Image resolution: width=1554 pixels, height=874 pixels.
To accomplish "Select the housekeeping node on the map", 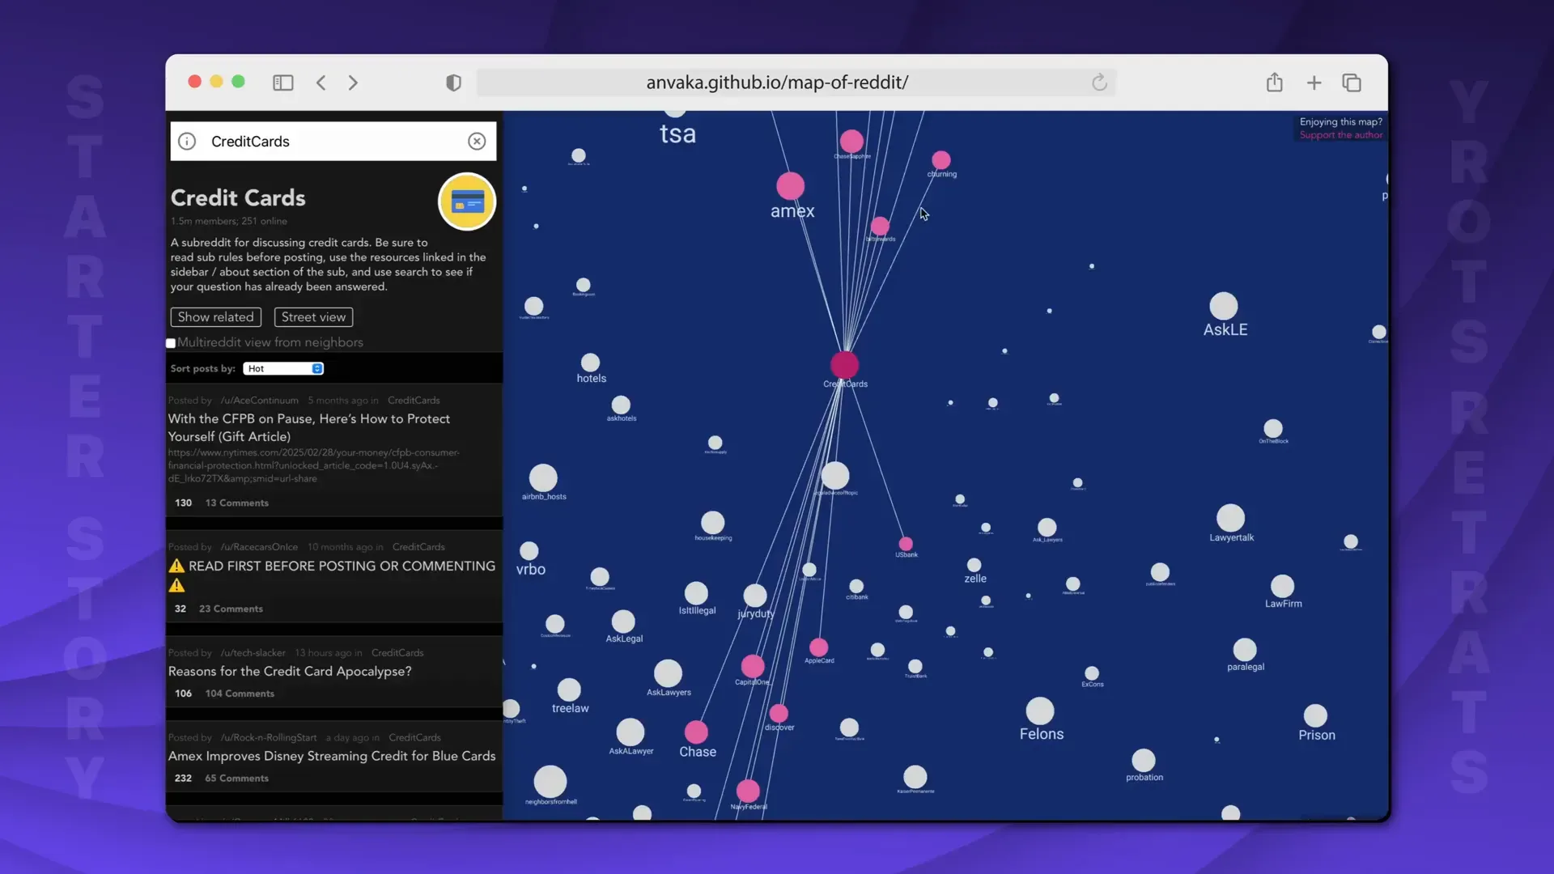I will click(x=713, y=523).
